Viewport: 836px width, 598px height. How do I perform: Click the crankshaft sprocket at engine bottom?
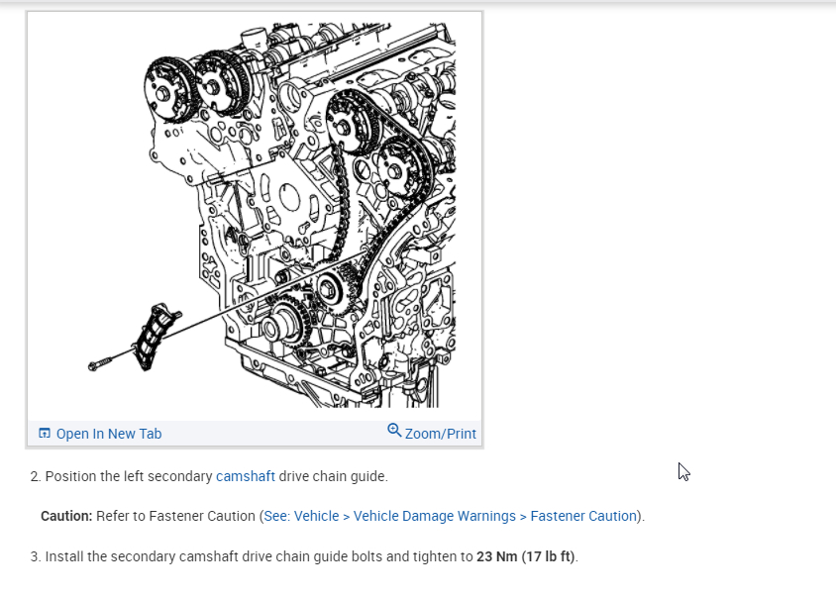click(x=286, y=323)
